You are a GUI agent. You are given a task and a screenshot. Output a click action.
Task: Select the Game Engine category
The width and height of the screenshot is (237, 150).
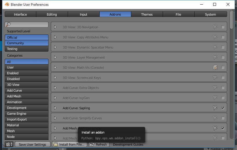[27, 114]
